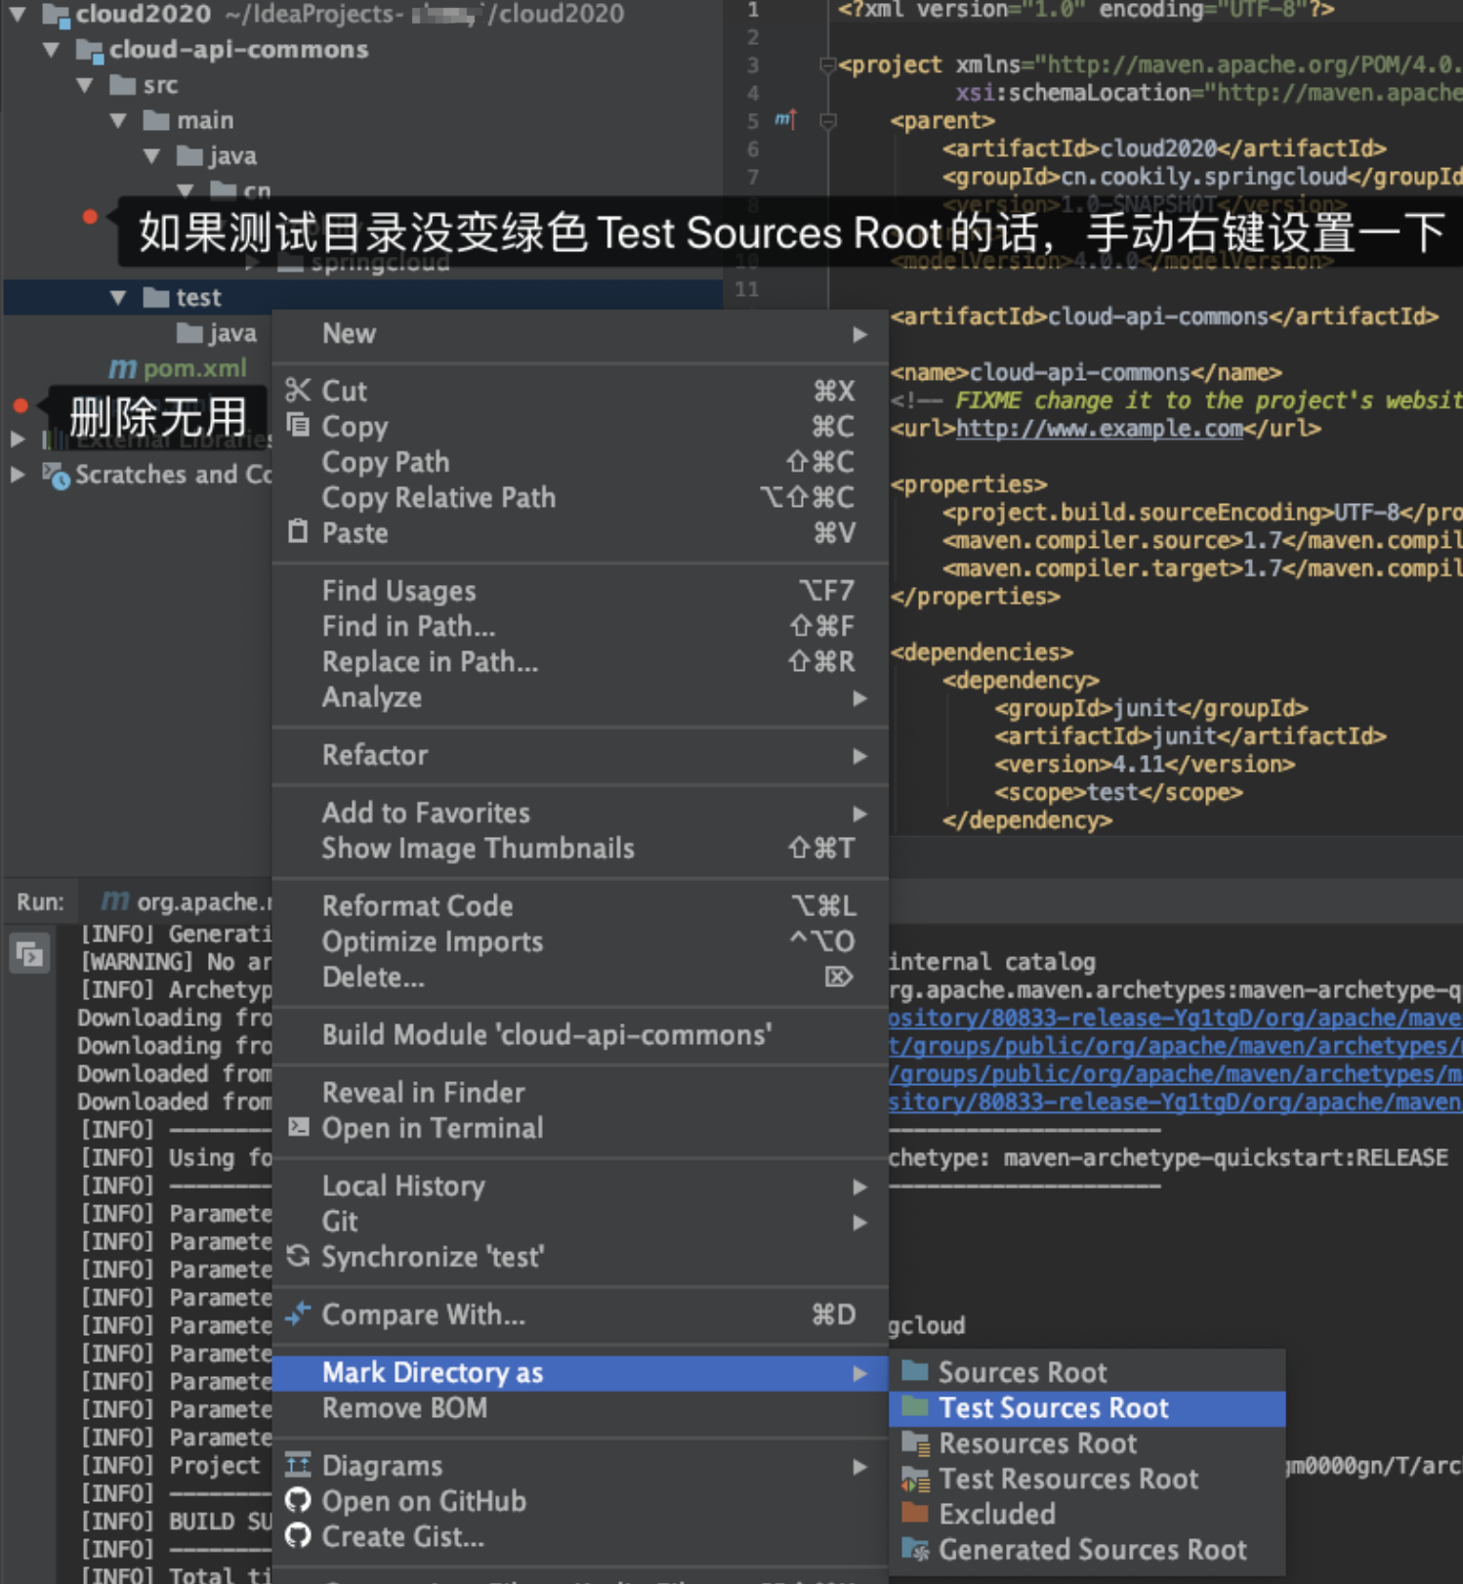Collapse the test folder arrow
The width and height of the screenshot is (1463, 1584).
(x=118, y=297)
